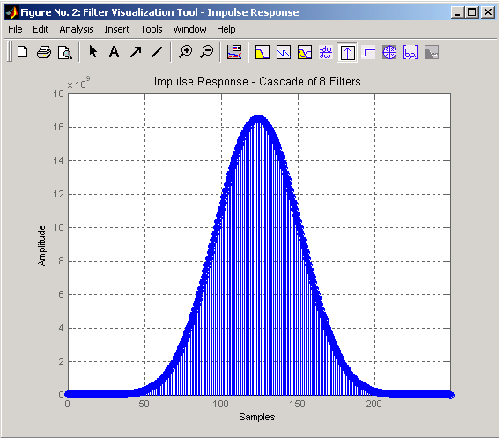The width and height of the screenshot is (503, 438).
Task: Toggle the Impulse Response button
Action: (x=347, y=52)
